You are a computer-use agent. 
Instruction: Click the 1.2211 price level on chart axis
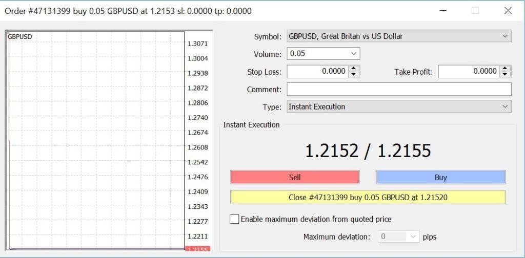[x=197, y=236]
